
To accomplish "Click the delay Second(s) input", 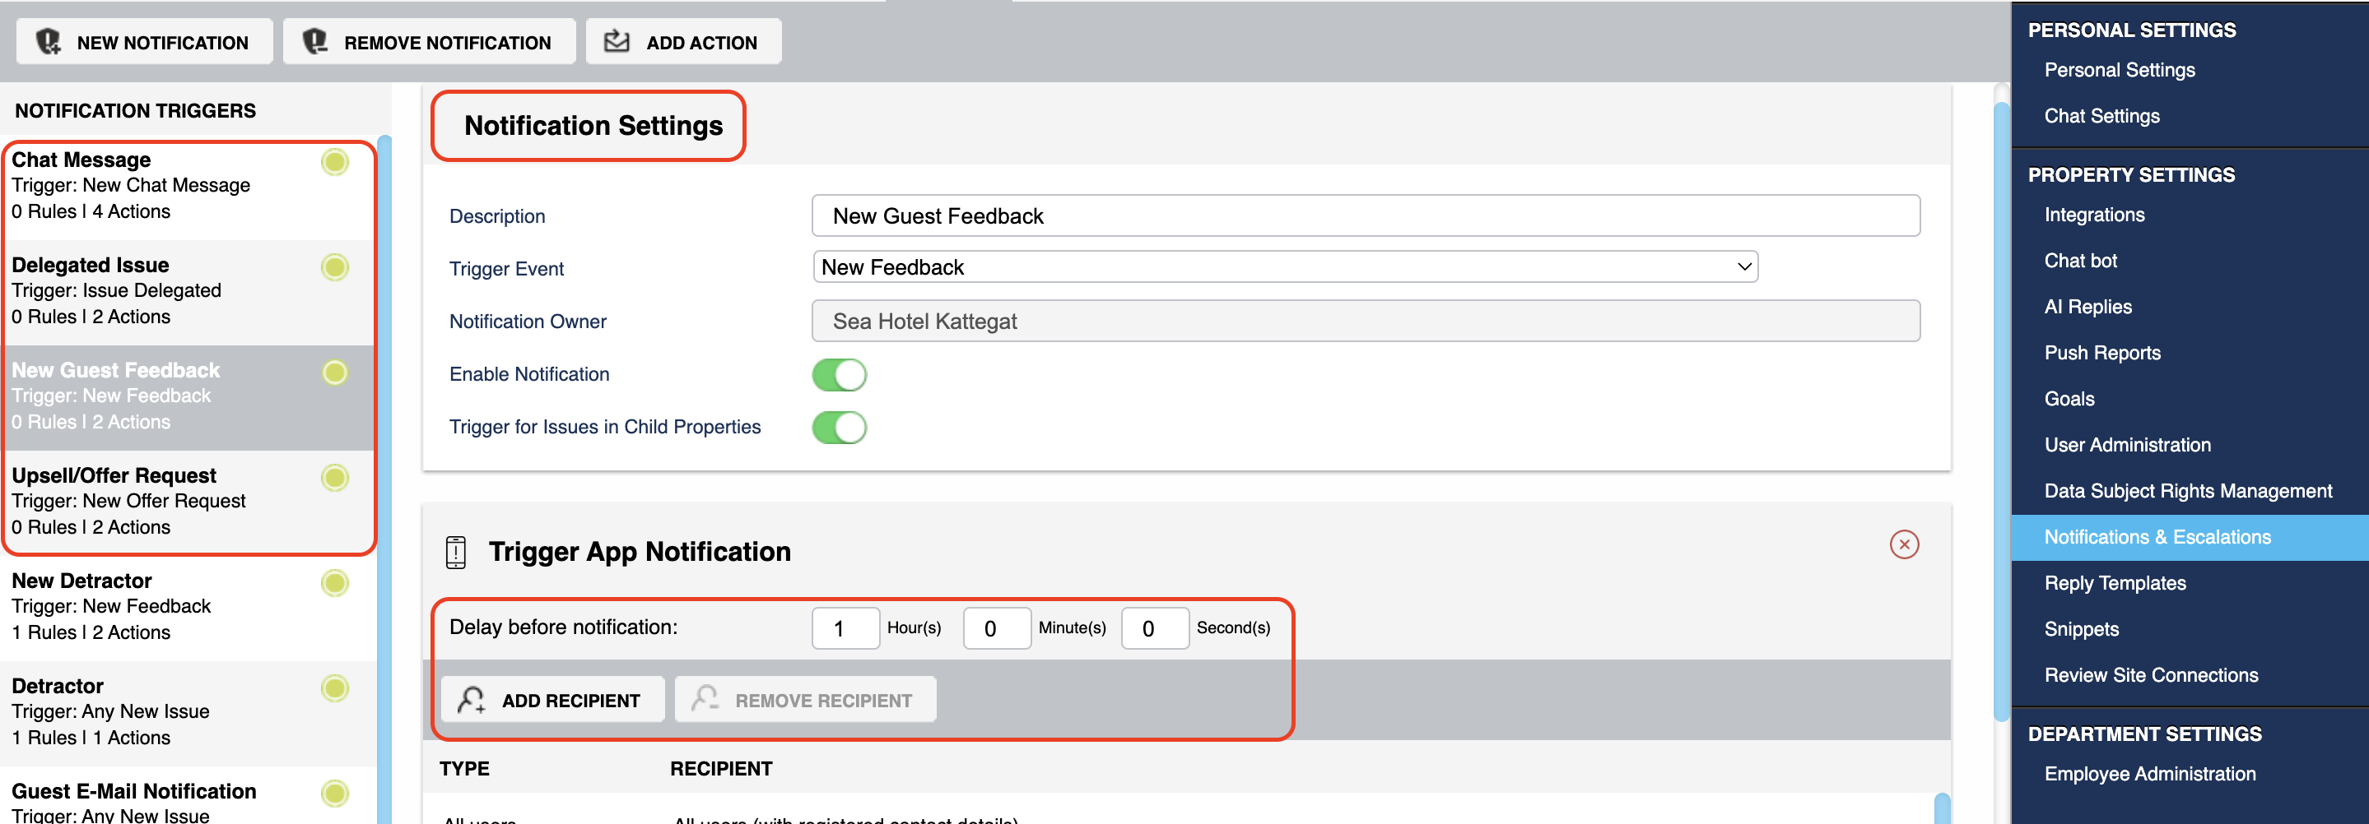I will tap(1155, 628).
